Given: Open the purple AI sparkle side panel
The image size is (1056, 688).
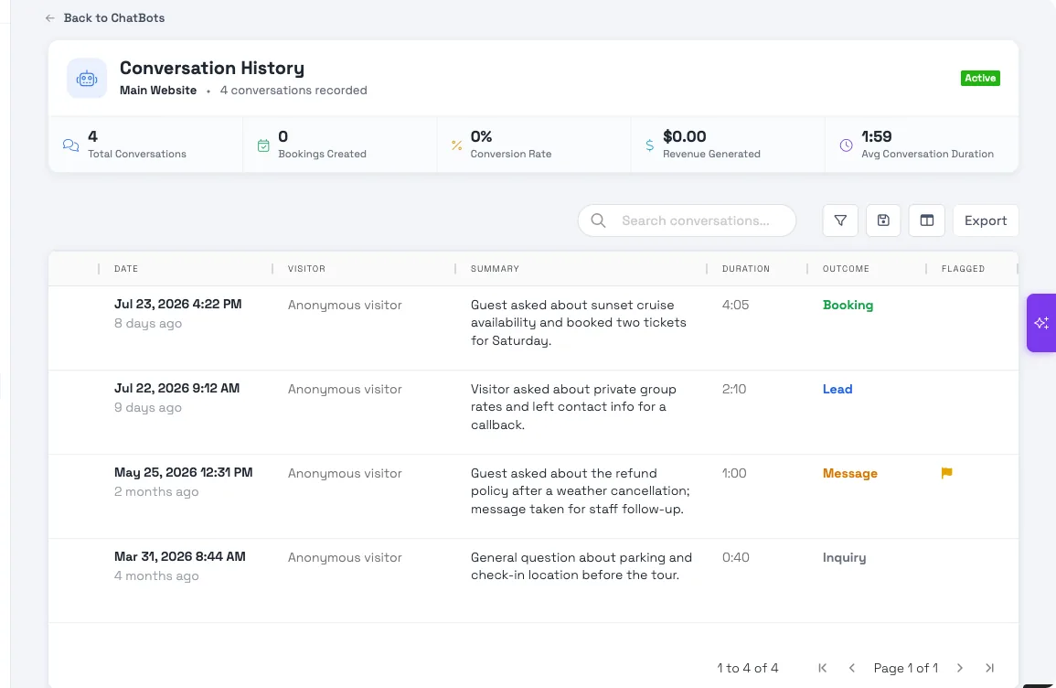Looking at the screenshot, I should (x=1041, y=323).
